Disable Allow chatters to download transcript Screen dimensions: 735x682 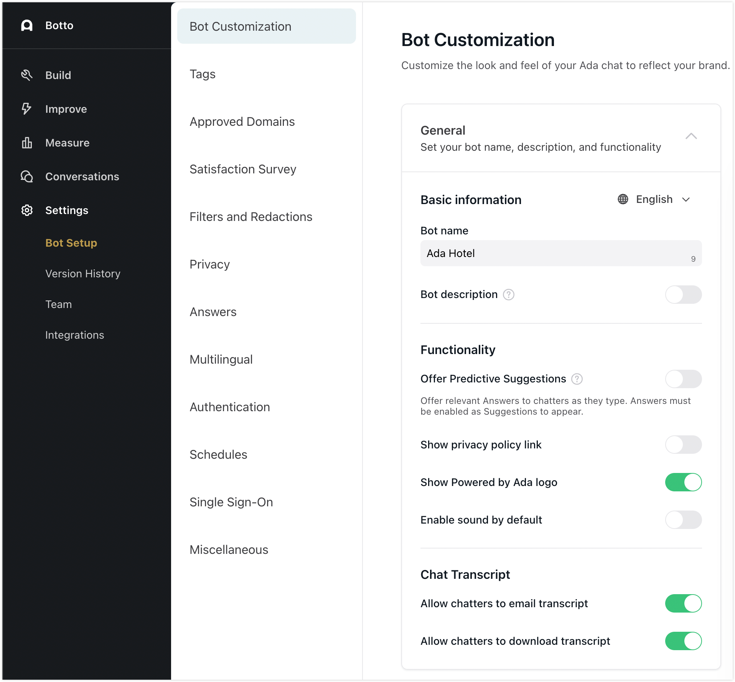point(683,641)
